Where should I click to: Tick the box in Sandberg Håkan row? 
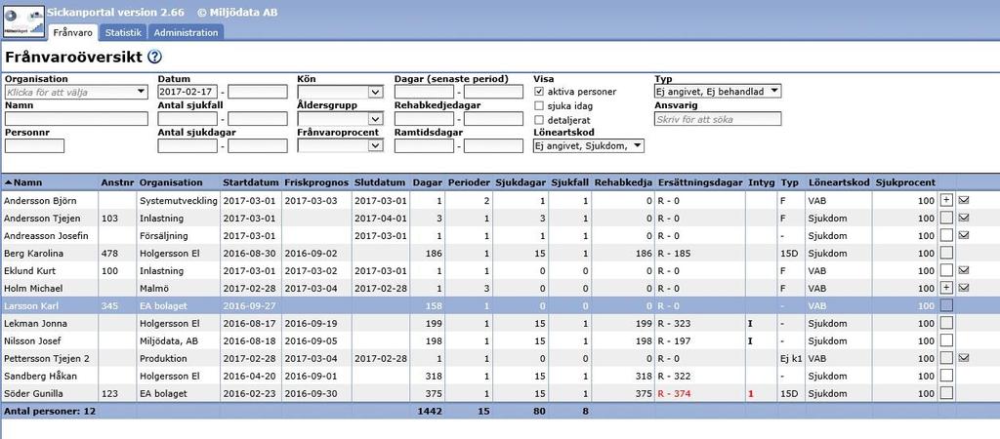[x=946, y=376]
